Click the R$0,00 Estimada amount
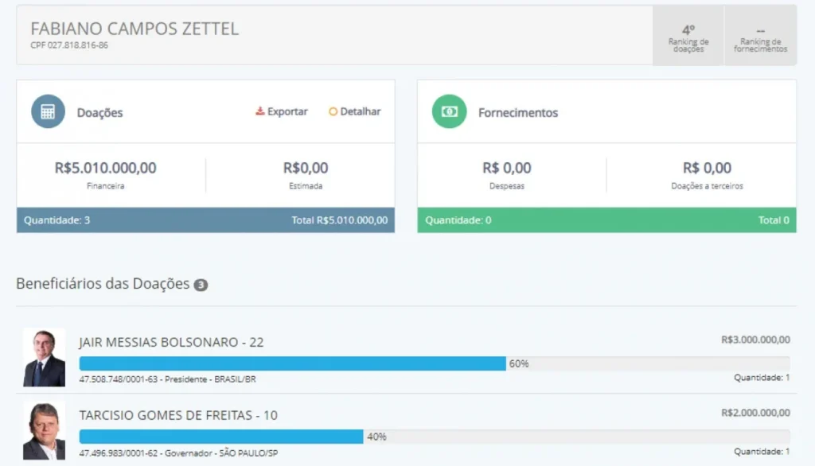815x466 pixels. 306,168
